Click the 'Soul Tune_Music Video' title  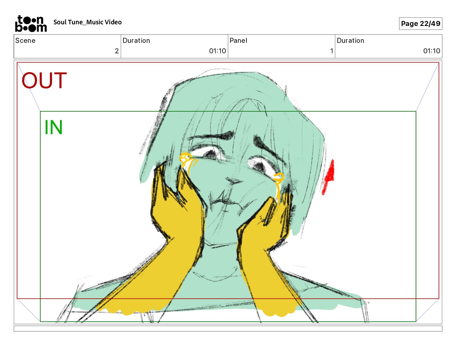click(x=88, y=22)
